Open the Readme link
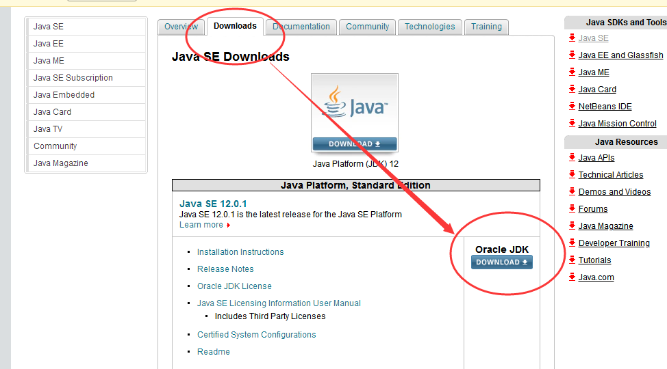The image size is (667, 369). [214, 352]
